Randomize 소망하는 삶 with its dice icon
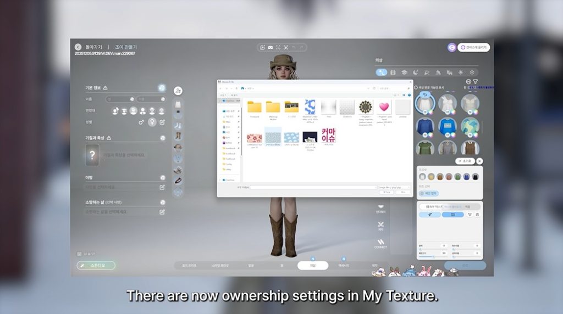Screen dimensions: 563x314 pos(163,203)
